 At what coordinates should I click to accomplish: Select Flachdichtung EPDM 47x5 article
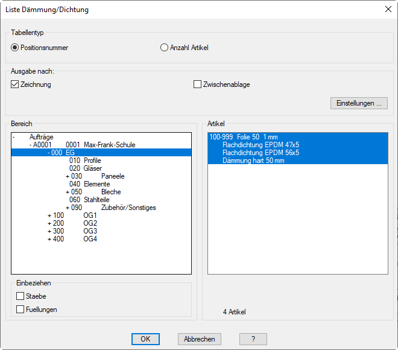click(x=261, y=145)
